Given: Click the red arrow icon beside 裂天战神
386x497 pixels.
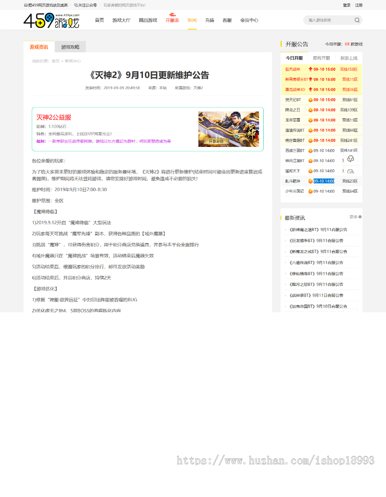Looking at the screenshot, I should click(x=311, y=69).
